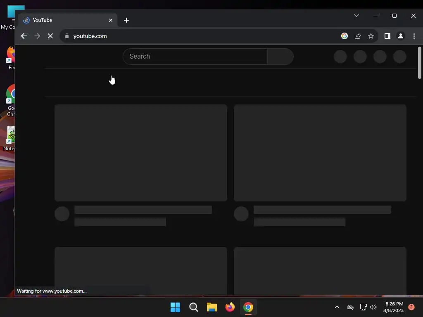Viewport: 423px width, 317px height.
Task: Open the Chrome profile menu
Action: tap(401, 36)
